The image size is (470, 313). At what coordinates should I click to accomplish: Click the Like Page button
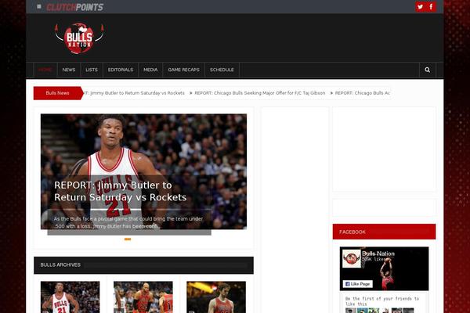tap(358, 284)
